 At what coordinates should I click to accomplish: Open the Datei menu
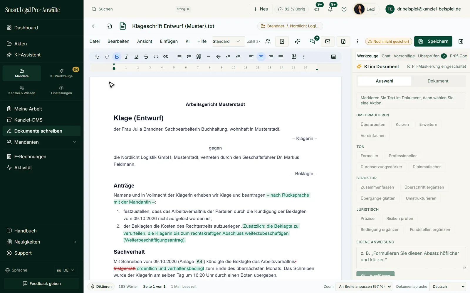click(x=95, y=41)
